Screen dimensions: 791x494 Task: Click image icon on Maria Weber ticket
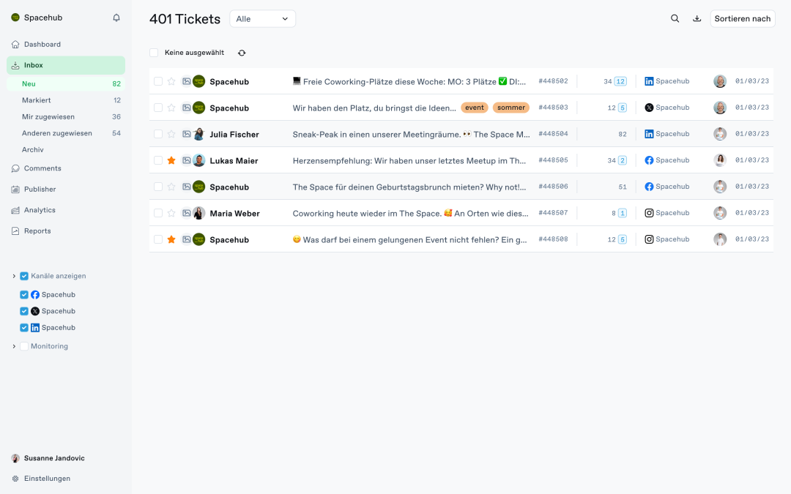[186, 213]
